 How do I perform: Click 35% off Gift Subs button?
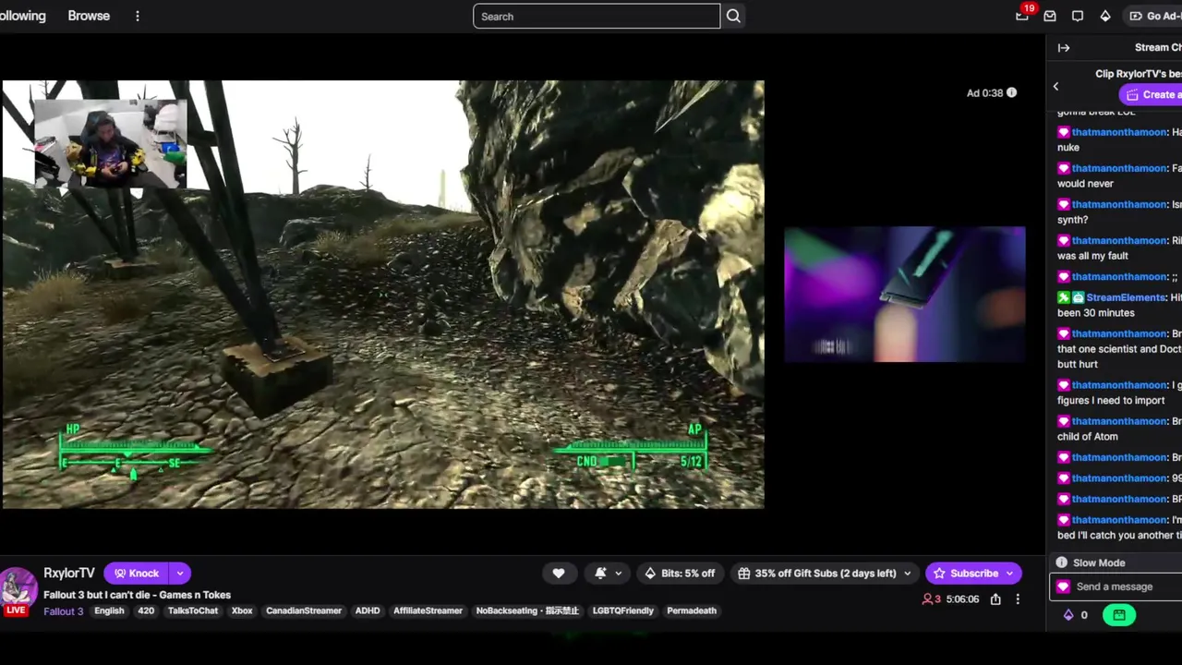[x=816, y=574]
